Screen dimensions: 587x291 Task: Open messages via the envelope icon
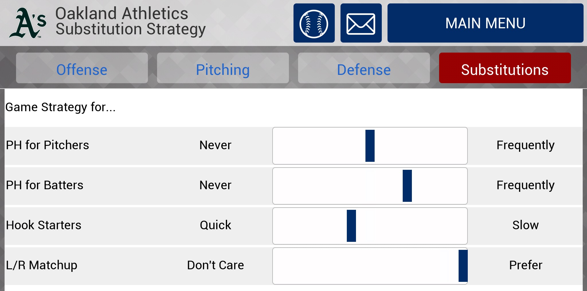[x=361, y=23]
